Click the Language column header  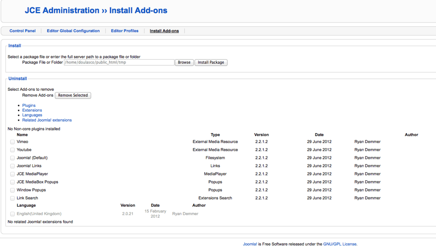click(x=26, y=205)
